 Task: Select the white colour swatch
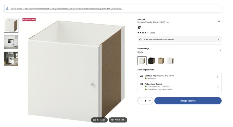142,61
